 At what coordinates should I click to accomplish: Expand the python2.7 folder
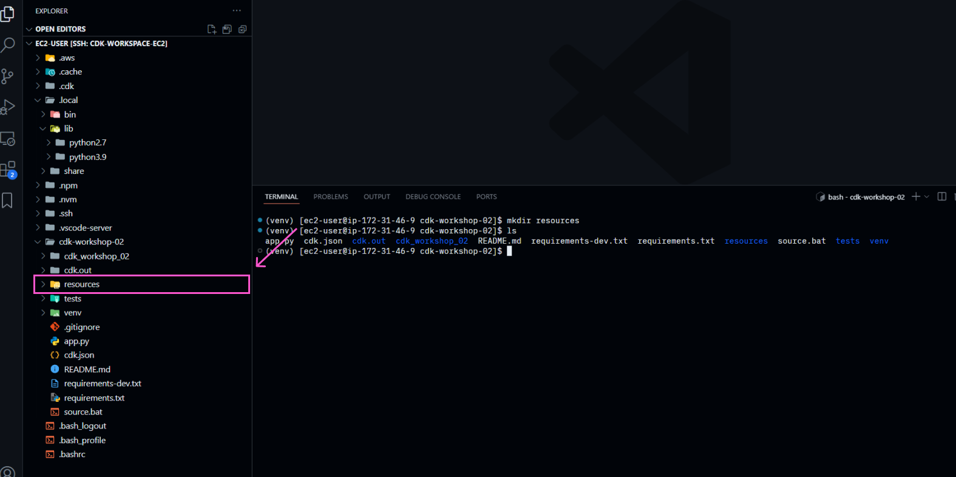[x=49, y=142]
